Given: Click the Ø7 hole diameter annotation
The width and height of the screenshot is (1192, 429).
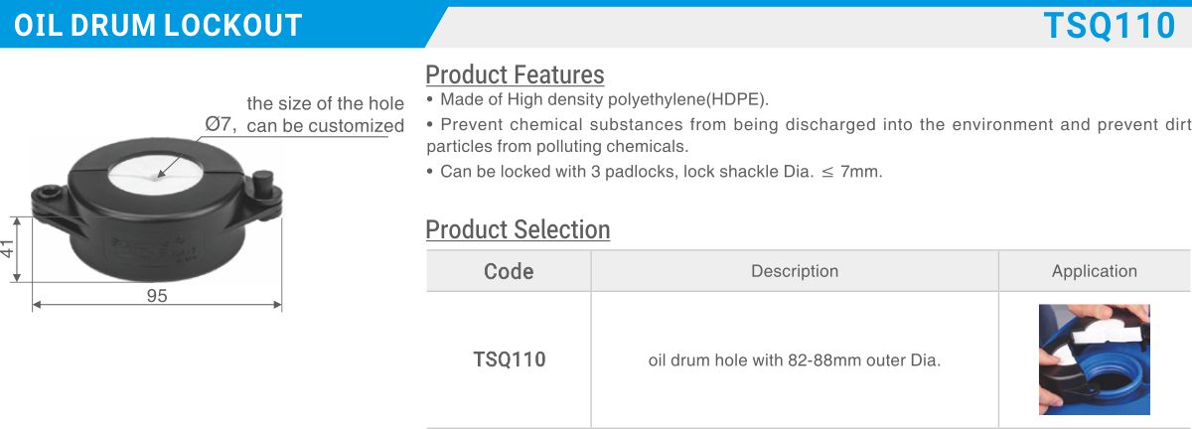Looking at the screenshot, I should click(x=219, y=124).
